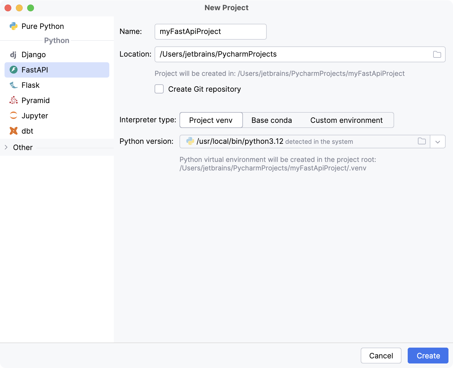453x368 pixels.
Task: Click the Django framework icon
Action: (13, 54)
